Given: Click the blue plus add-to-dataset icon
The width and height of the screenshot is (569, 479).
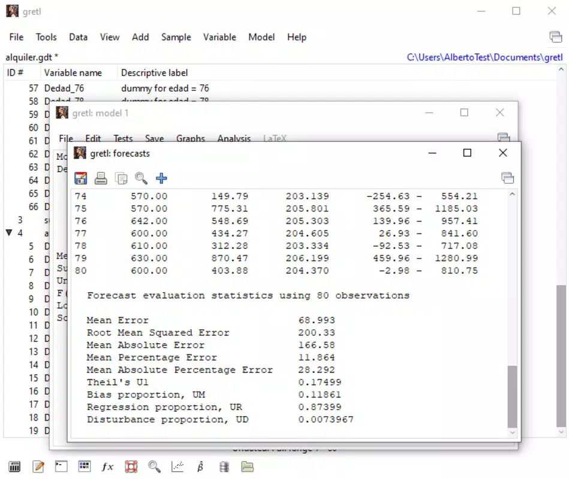Looking at the screenshot, I should (x=161, y=178).
